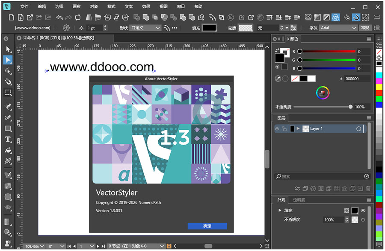Activate the Node editing tool
385x251 pixels.
click(8, 60)
